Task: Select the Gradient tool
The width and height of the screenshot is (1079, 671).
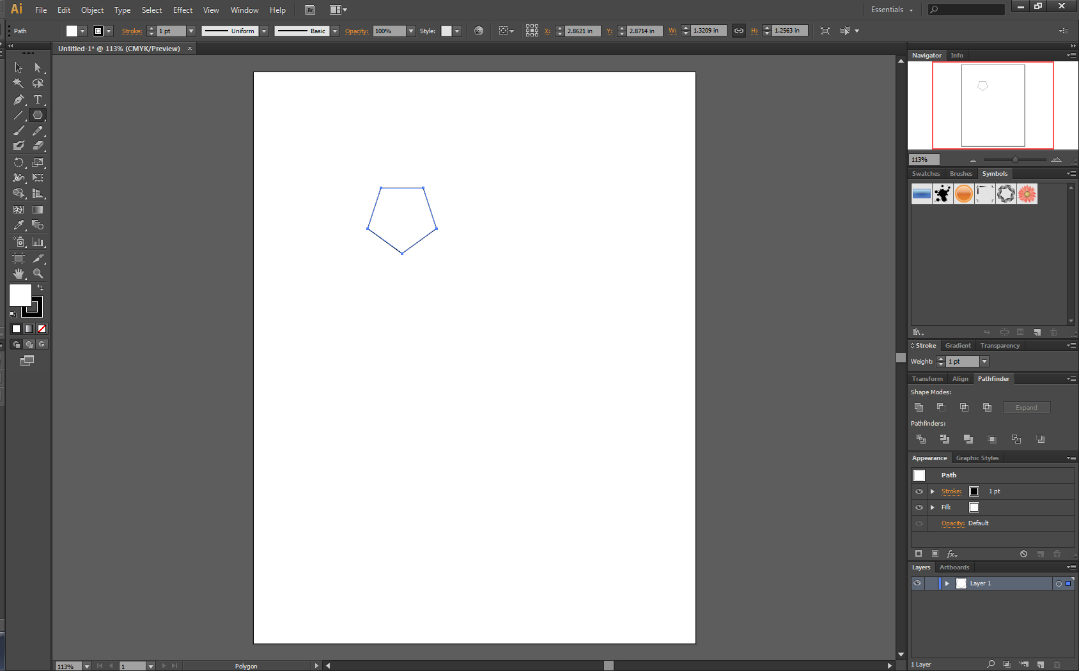Action: point(38,210)
